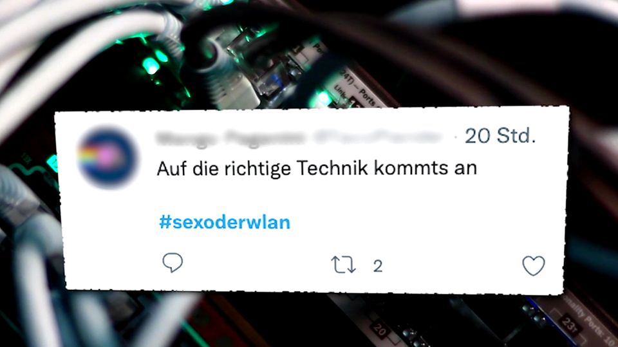Open the #sexoderwlan hashtag link
Viewport: 618px width, 347px height.
[225, 222]
